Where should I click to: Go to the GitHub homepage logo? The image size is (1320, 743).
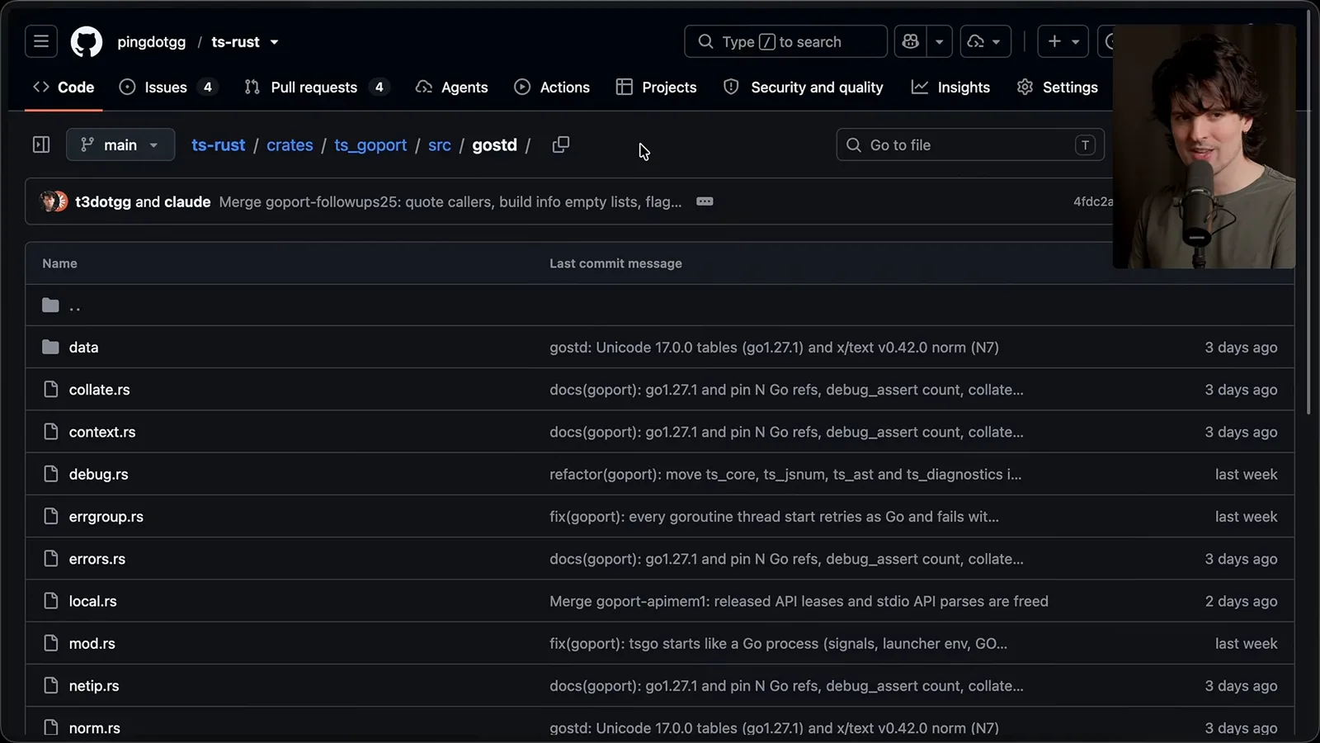point(87,41)
